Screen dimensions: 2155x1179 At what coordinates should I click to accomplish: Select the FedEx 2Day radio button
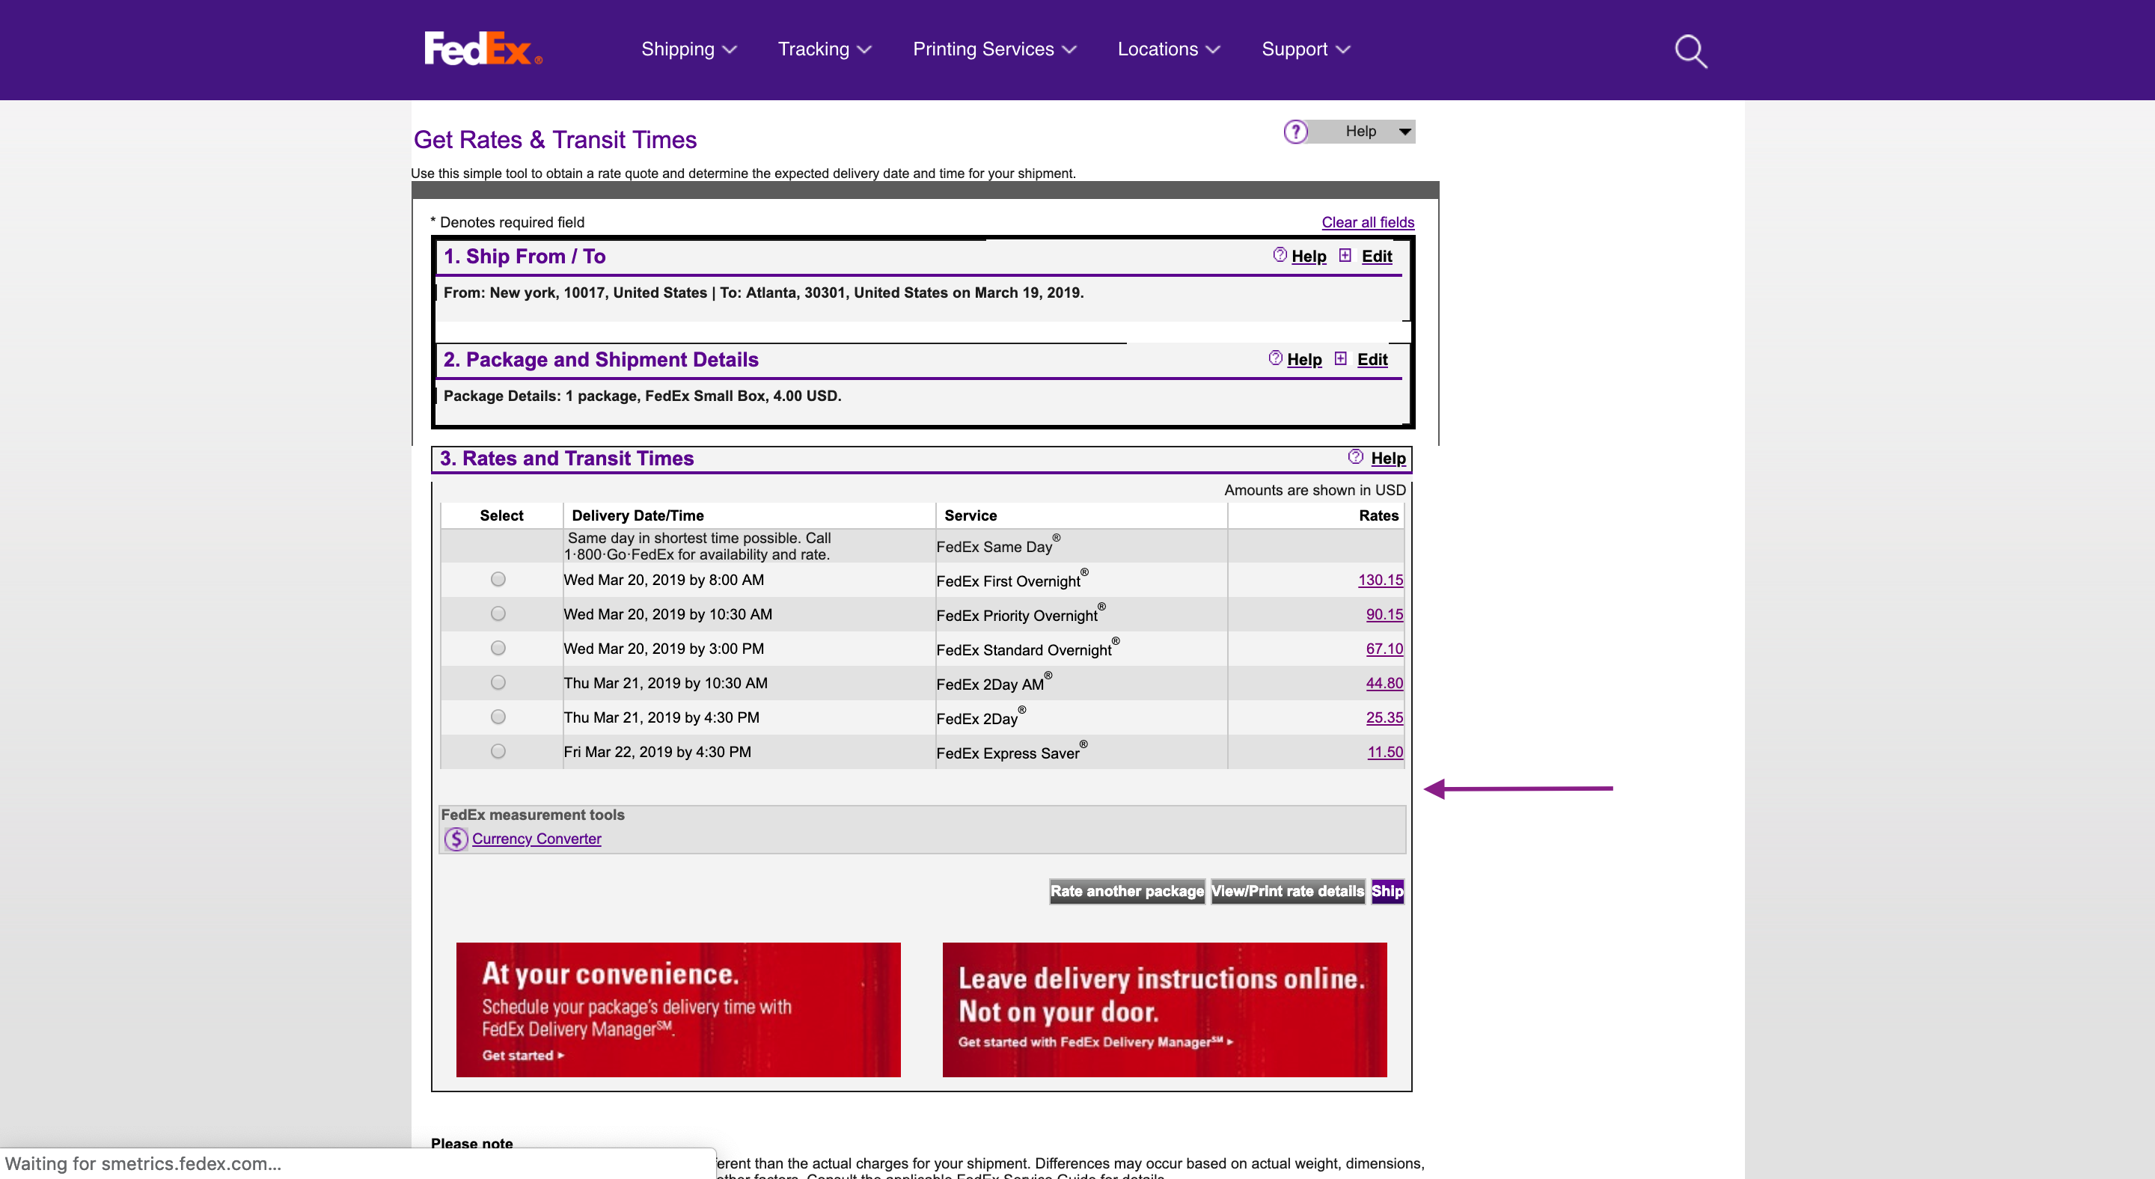(x=498, y=716)
